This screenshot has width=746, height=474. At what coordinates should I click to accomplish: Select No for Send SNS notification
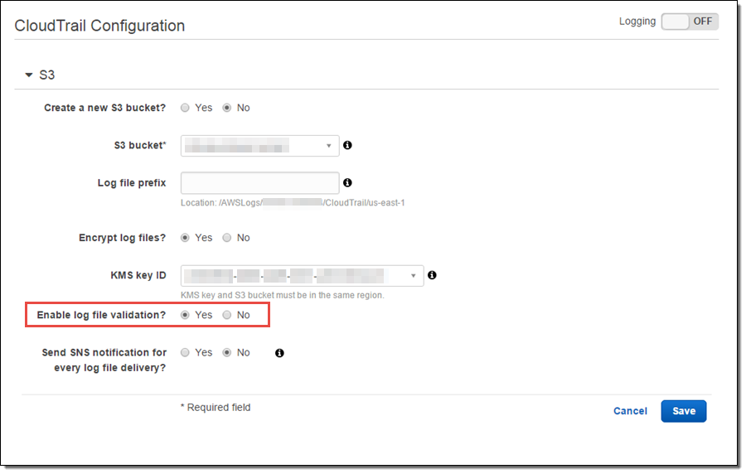pos(227,353)
